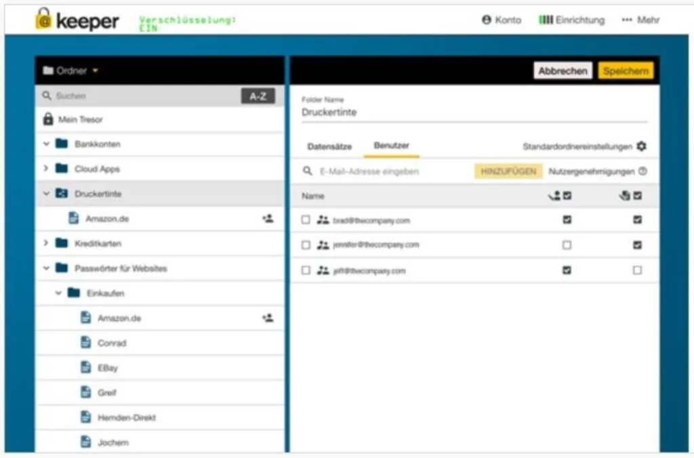Viewport: 694px width, 458px height.
Task: Click the Speichern button
Action: click(626, 71)
